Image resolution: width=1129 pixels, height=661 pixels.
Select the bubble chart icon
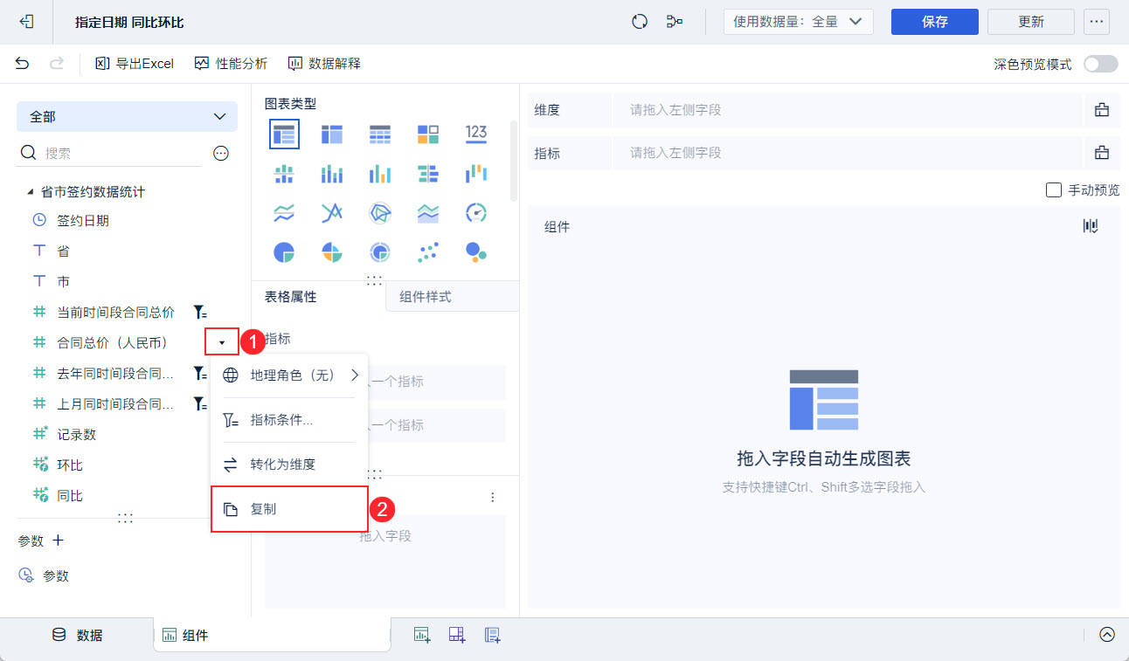tap(476, 252)
